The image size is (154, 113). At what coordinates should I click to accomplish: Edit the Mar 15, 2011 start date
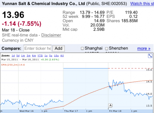pos(10,60)
